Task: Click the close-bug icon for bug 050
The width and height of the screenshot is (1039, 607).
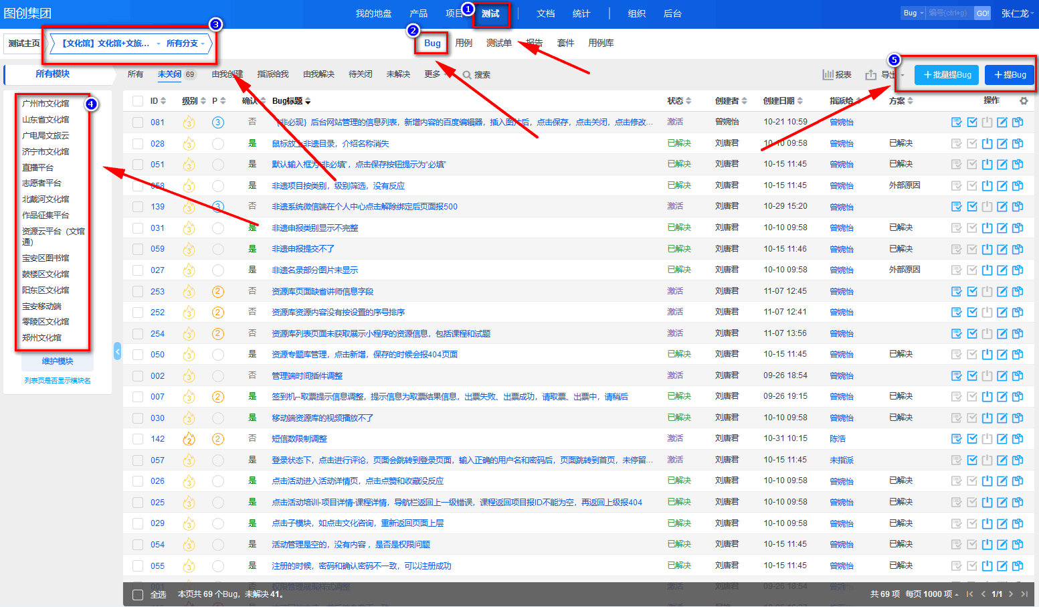Action: [987, 354]
